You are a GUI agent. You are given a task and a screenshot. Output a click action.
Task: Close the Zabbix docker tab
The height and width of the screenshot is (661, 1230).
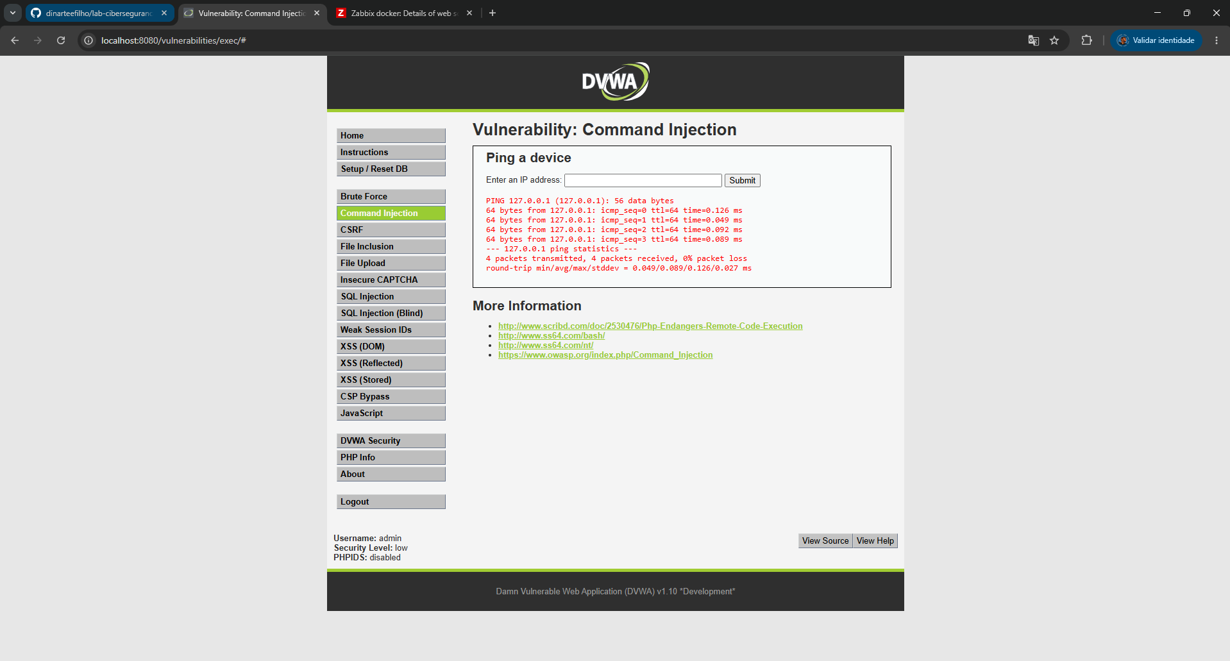pos(469,13)
